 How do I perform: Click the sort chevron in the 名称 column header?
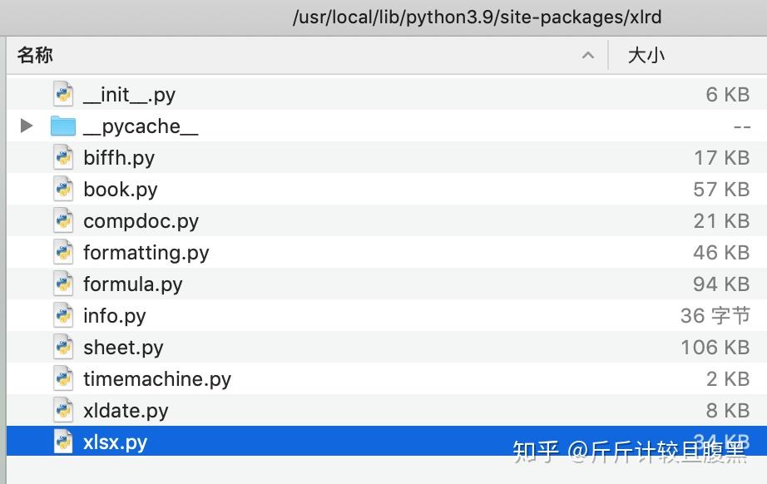(x=588, y=55)
